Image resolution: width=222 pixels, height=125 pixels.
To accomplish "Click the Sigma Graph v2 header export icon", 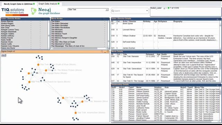I will coord(102,52).
